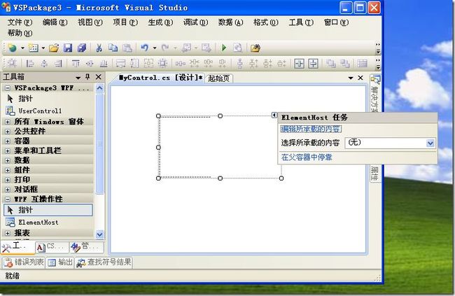This screenshot has width=455, height=296.
Task: Click toolbox scrollbar down arrow
Action: [x=99, y=234]
